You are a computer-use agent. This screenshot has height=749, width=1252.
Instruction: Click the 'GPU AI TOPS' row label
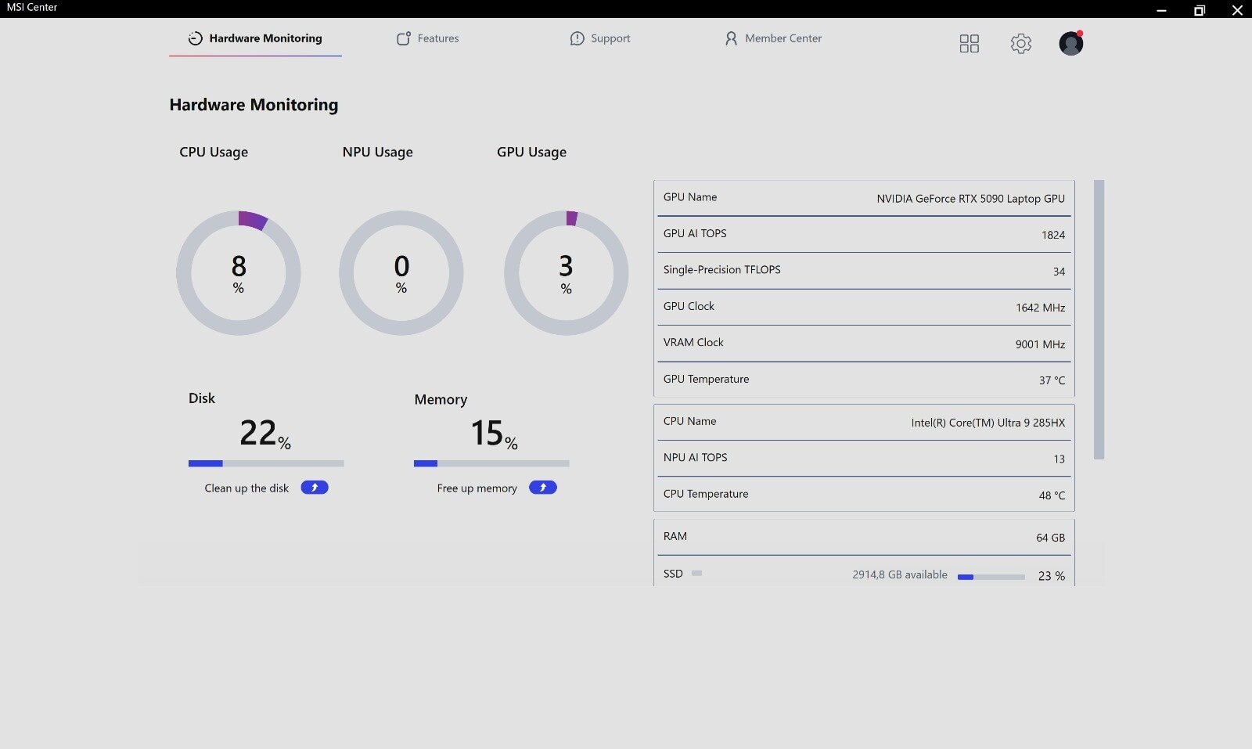point(695,233)
